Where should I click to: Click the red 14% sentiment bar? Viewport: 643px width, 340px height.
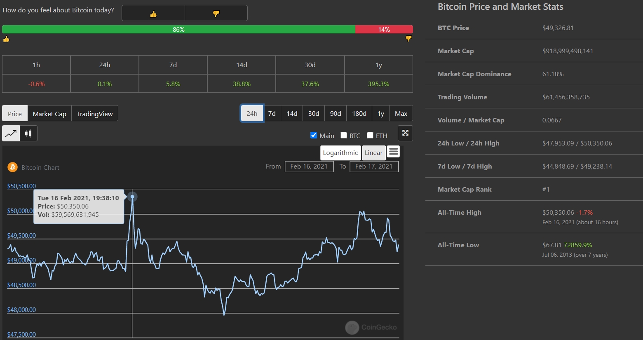(x=384, y=29)
